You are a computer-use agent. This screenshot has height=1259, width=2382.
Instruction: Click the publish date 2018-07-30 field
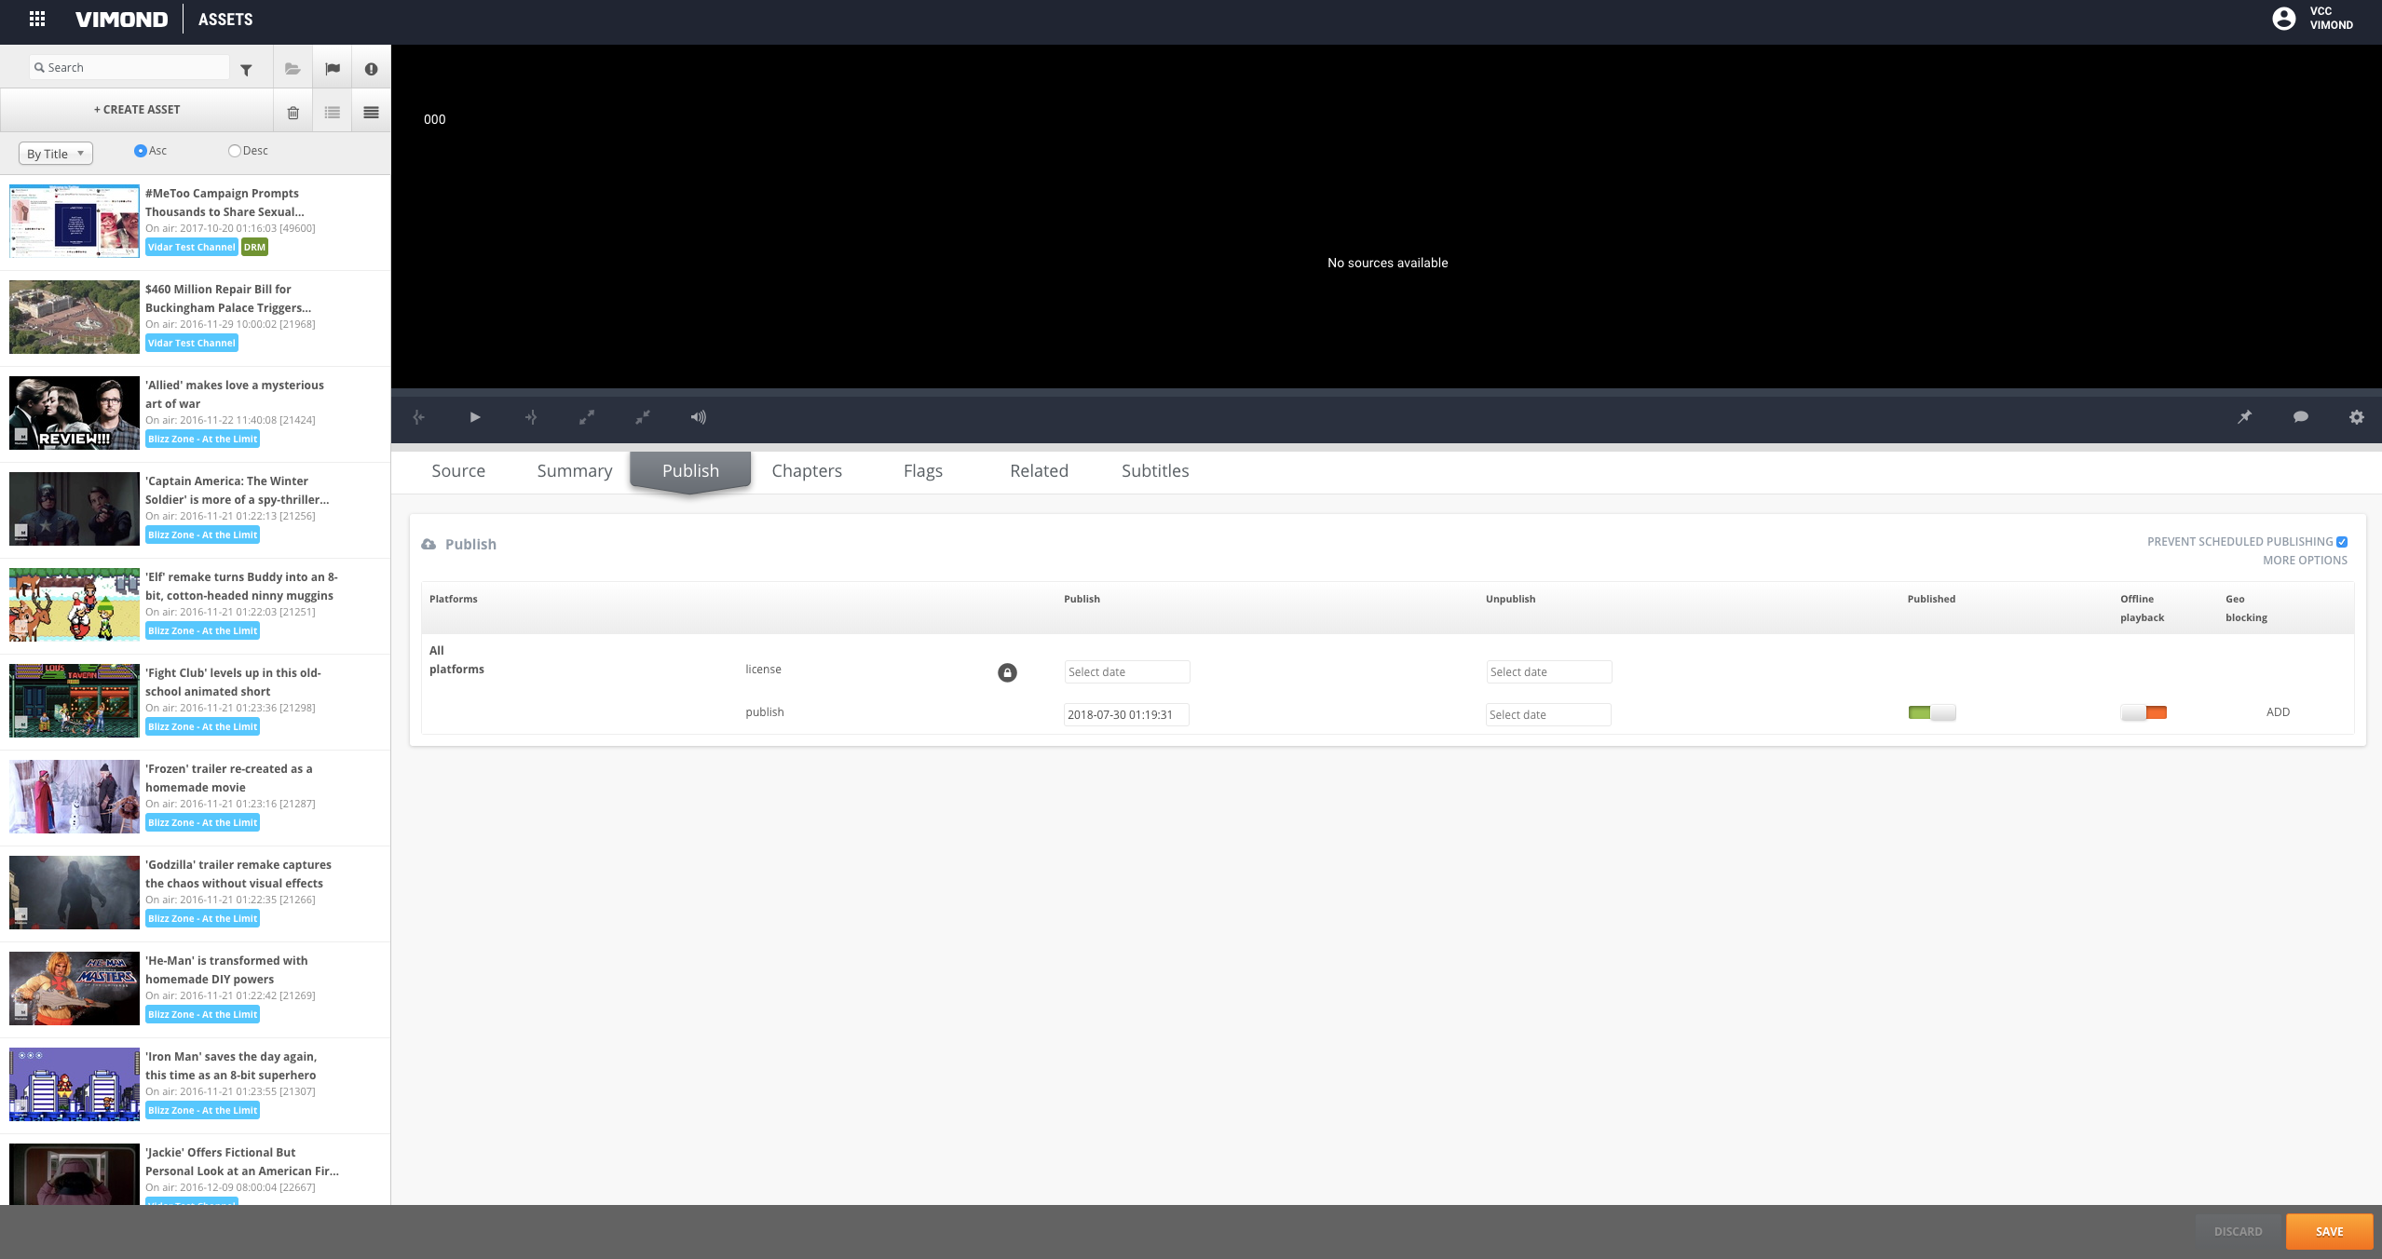click(x=1126, y=715)
